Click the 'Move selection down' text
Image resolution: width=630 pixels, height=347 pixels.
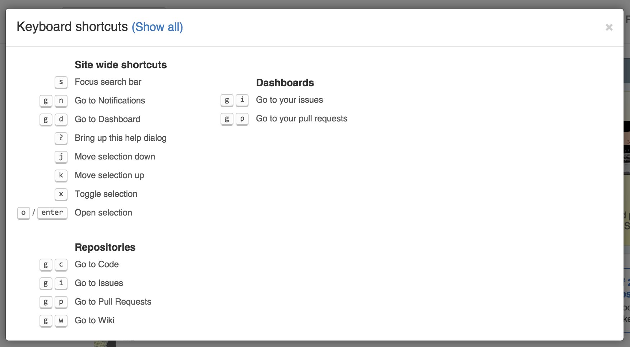point(115,157)
